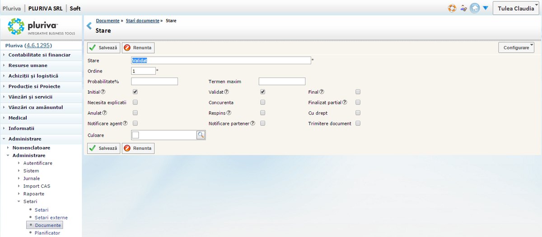Open Tulea Claudia user menu
Screen dimensions: 542x237
coord(515,9)
